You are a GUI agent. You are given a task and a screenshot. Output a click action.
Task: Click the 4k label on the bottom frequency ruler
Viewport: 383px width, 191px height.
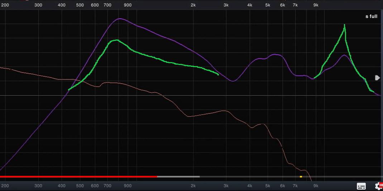250,186
